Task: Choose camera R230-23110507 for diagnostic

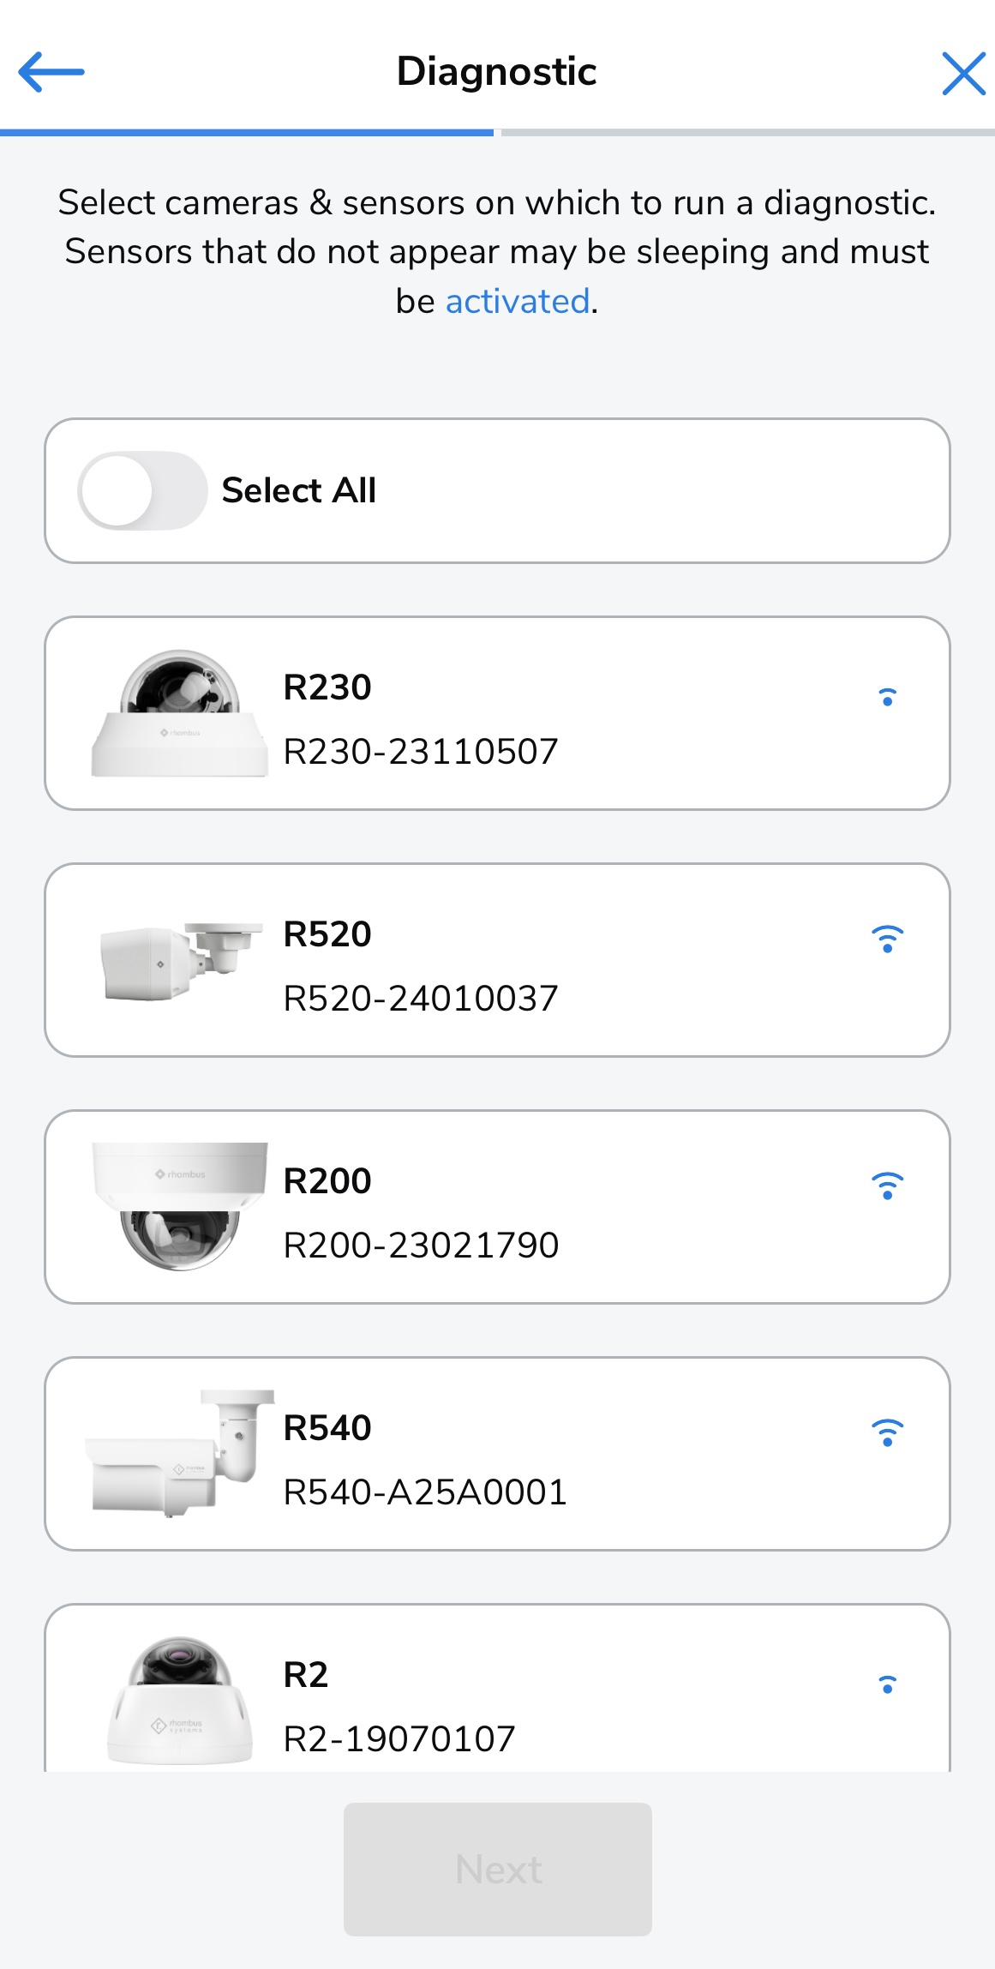Action: tap(497, 713)
